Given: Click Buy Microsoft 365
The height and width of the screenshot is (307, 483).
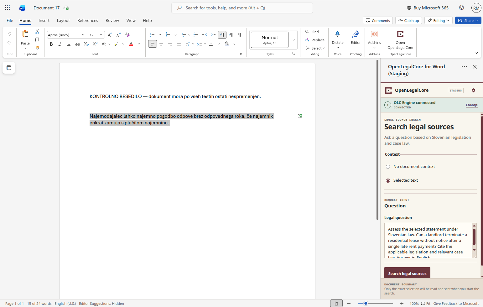Looking at the screenshot, I should tap(428, 8).
